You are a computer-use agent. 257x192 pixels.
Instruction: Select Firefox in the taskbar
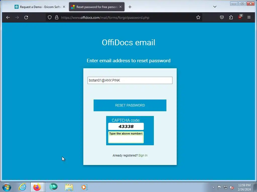[x=37, y=187]
